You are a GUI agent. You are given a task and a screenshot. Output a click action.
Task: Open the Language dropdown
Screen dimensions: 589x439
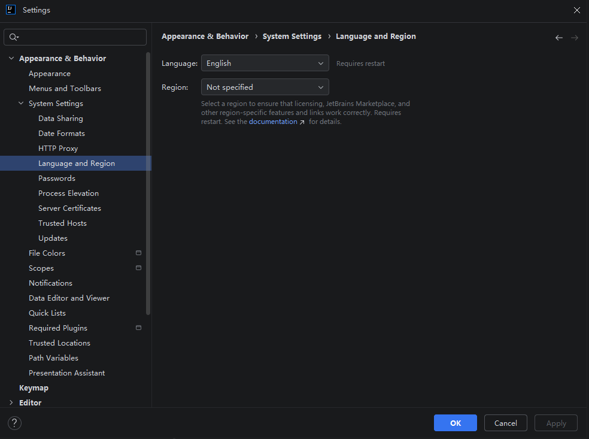click(265, 63)
